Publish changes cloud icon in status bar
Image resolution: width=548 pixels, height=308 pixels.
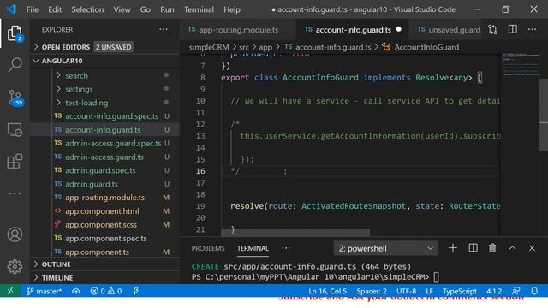pos(76,291)
